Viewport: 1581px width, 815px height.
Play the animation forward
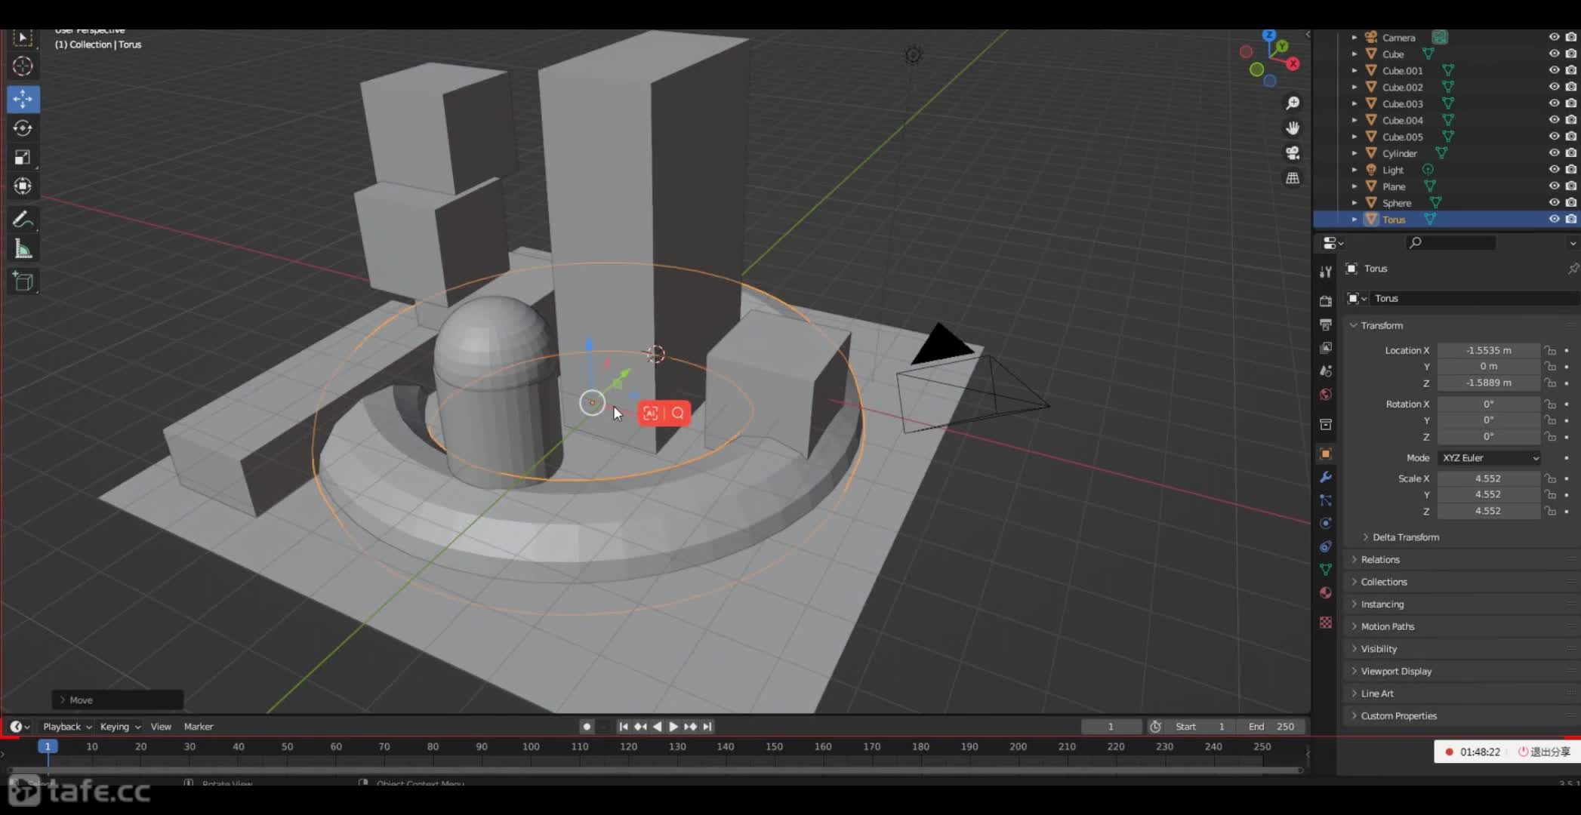coord(673,727)
